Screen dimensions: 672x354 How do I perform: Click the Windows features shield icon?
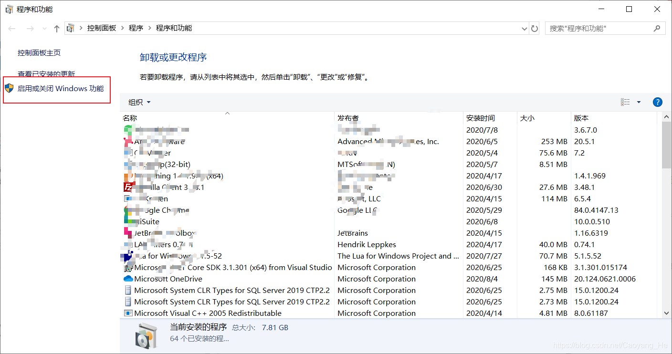pos(9,88)
